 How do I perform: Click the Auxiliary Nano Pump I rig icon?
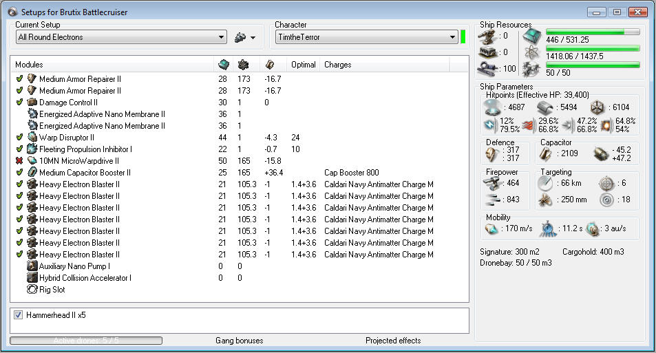[x=32, y=266]
